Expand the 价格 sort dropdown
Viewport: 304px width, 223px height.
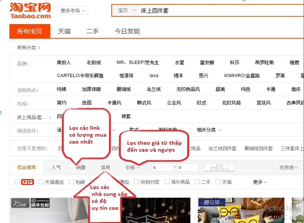pyautogui.click(x=132, y=167)
